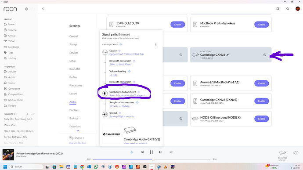Expand more settings with down chevron
The height and width of the screenshot is (170, 303).
pos(78,131)
